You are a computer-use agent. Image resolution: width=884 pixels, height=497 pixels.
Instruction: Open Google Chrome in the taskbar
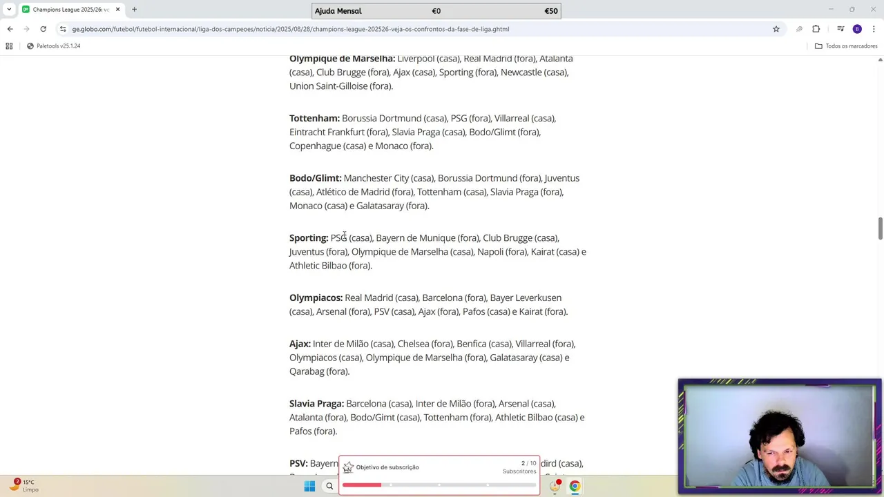coord(574,486)
